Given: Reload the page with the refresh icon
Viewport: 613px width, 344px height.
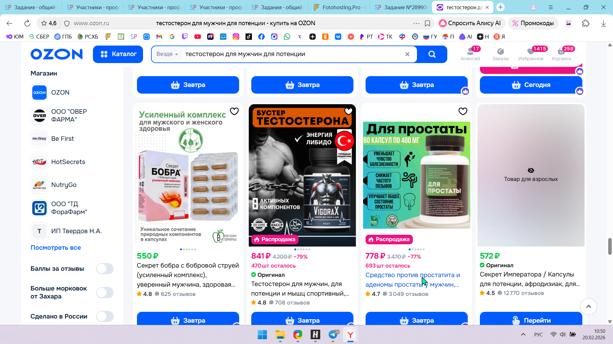Looking at the screenshot, I should click(27, 23).
